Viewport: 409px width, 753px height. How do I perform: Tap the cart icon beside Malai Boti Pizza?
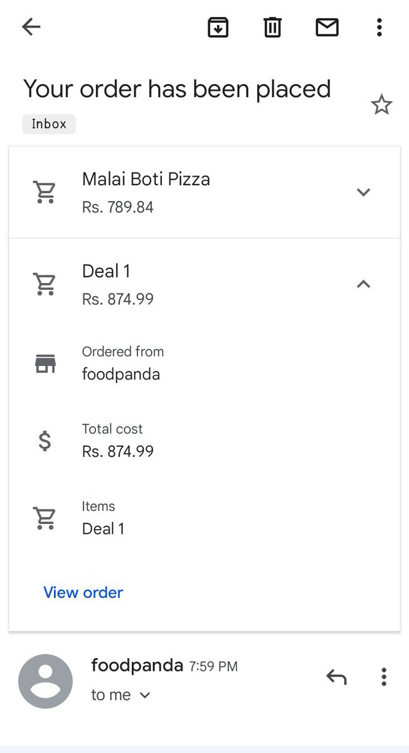pyautogui.click(x=45, y=193)
